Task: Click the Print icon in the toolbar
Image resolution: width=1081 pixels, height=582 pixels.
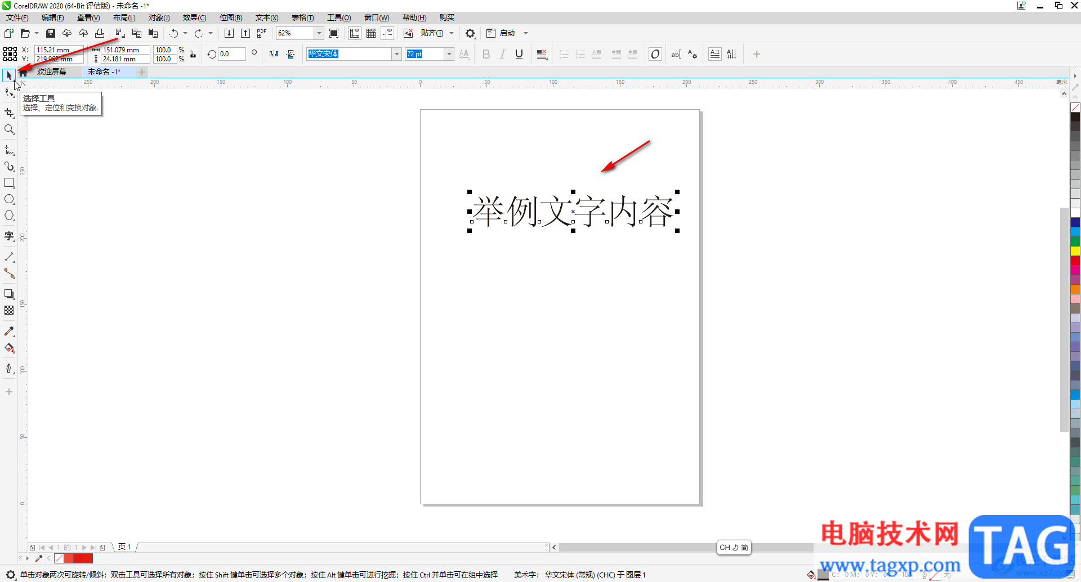Action: pos(100,33)
